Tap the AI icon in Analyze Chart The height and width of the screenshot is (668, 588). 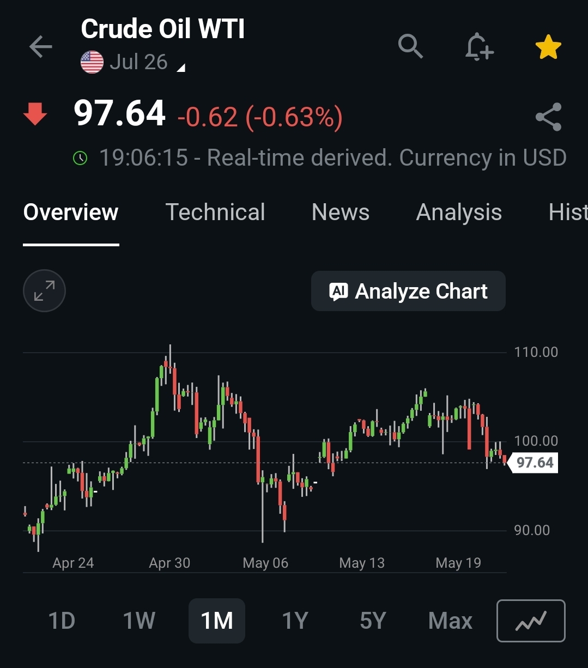[338, 292]
